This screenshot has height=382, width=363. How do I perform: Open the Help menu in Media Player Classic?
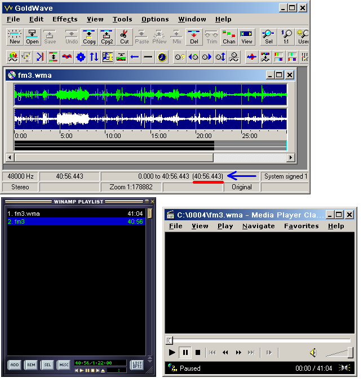(x=336, y=226)
